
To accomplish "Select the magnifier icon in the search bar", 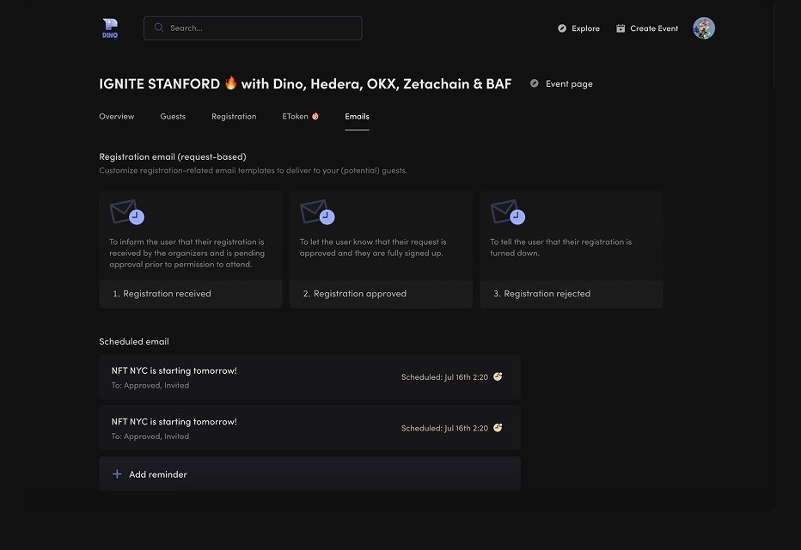I will point(158,27).
